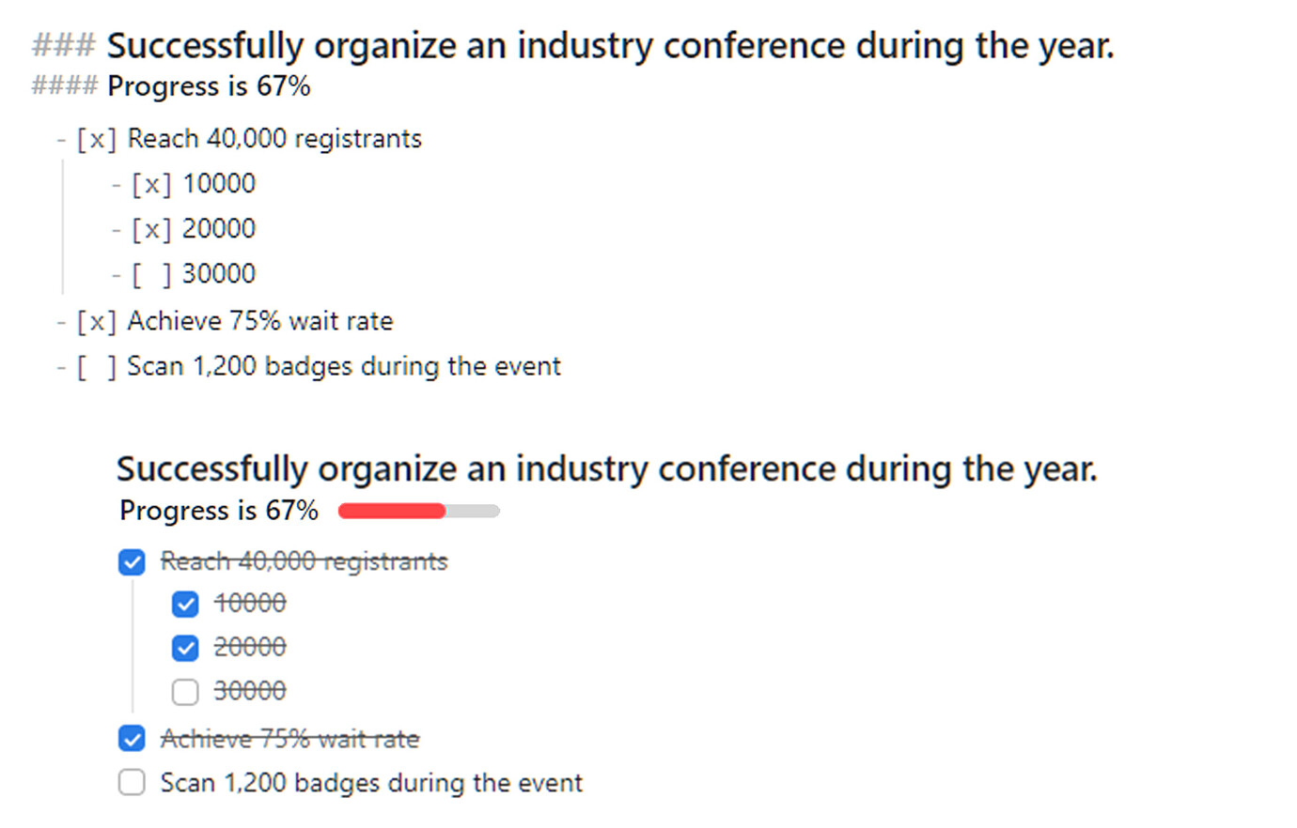The height and width of the screenshot is (828, 1297).
Task: Uncheck the rendered "Achieve 75% wait rate" checkbox
Action: (x=132, y=739)
